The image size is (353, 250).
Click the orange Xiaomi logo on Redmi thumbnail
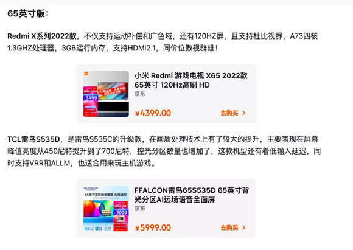[x=86, y=74]
